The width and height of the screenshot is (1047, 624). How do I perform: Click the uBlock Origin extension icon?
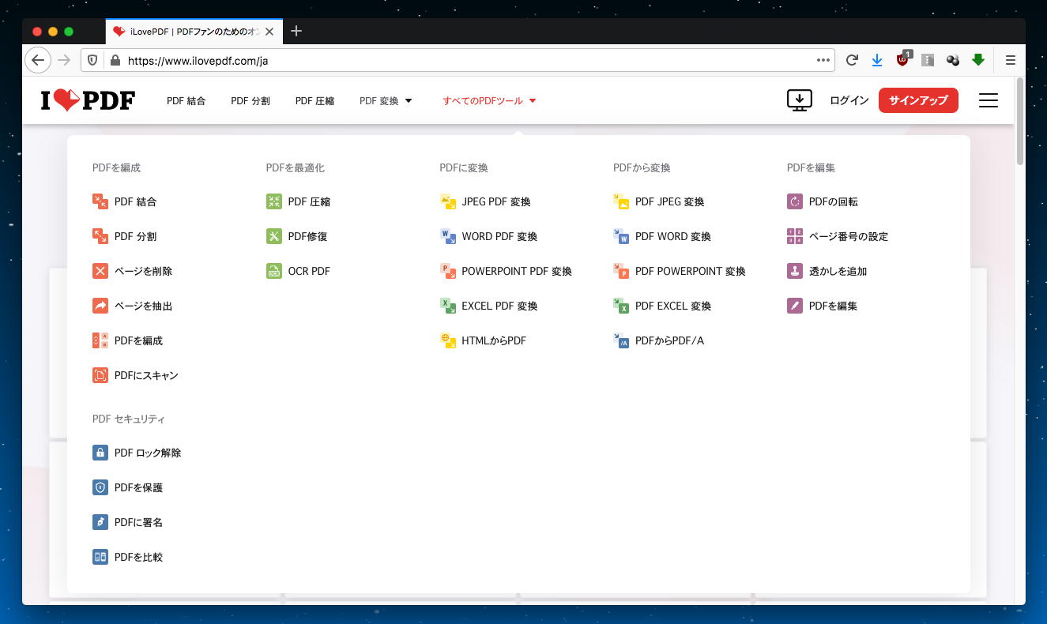click(903, 59)
